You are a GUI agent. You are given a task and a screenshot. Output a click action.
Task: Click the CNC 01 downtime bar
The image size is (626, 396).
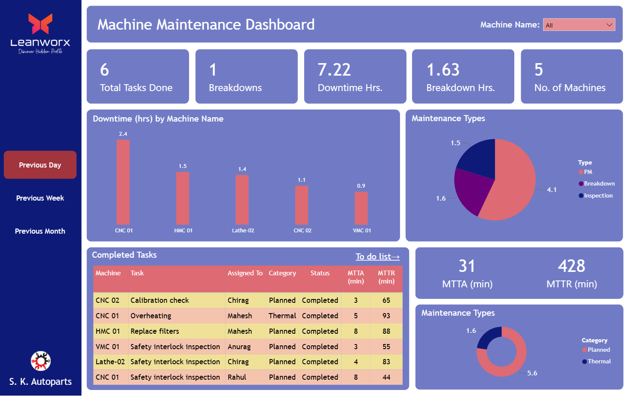click(123, 182)
